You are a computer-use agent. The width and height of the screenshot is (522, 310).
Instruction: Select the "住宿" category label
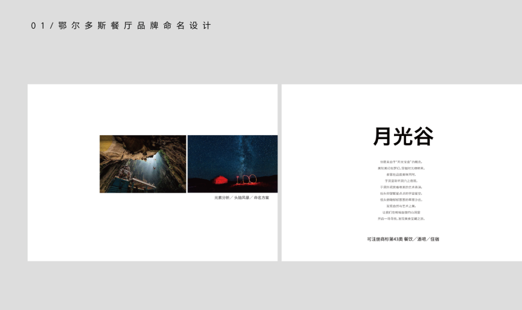point(434,239)
